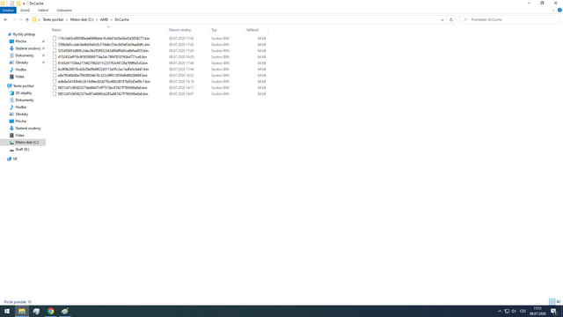Select the file starting with e9a7f0d0

coord(103,76)
